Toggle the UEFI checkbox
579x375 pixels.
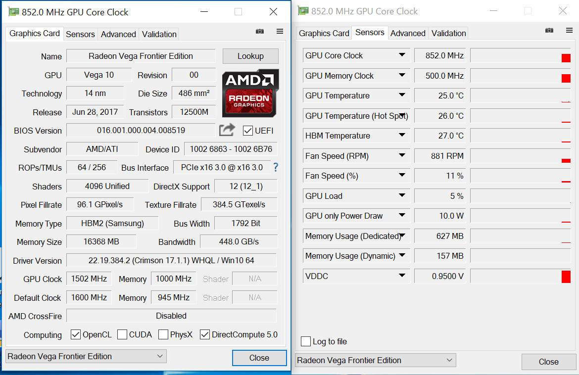point(248,131)
